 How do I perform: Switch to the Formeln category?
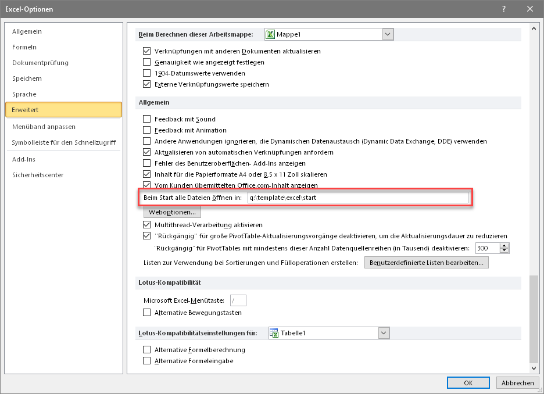tap(24, 47)
